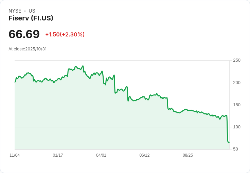Click the NYSE exchange label

[x=15, y=11]
